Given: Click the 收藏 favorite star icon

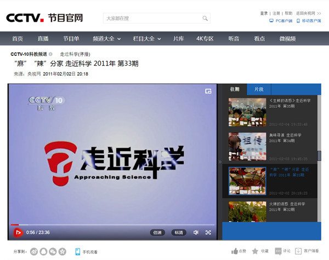Looking at the screenshot, I should (257, 251).
